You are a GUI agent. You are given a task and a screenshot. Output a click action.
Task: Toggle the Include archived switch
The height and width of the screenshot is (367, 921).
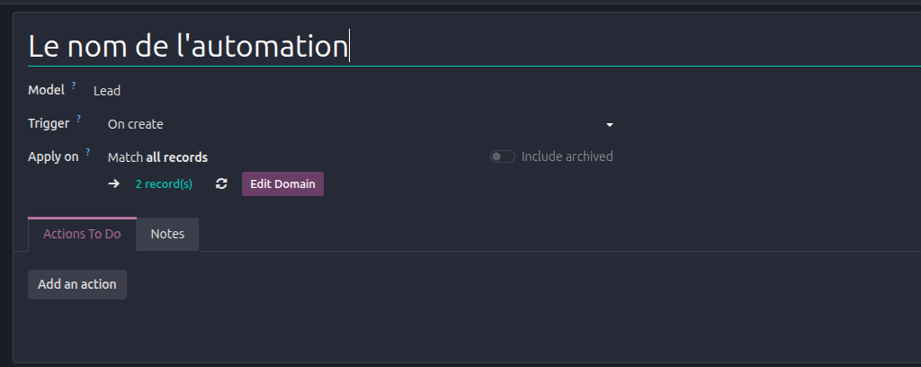point(503,157)
